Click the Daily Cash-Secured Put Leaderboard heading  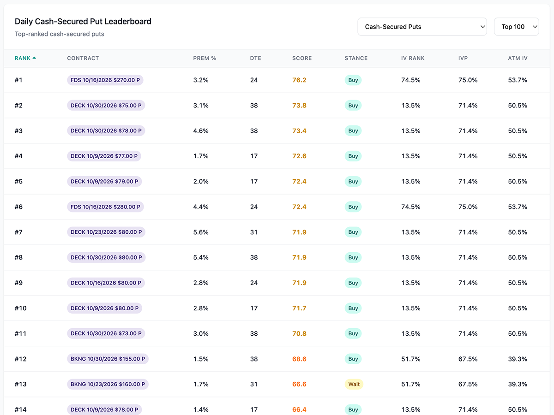[83, 21]
